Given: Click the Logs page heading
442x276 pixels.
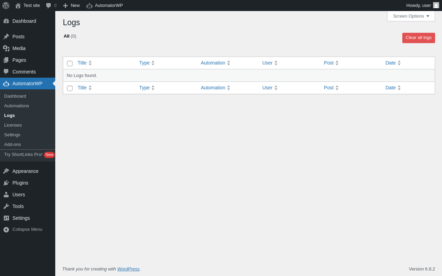Looking at the screenshot, I should tap(71, 22).
